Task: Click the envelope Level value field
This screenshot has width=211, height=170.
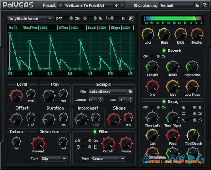Action: [x=103, y=28]
